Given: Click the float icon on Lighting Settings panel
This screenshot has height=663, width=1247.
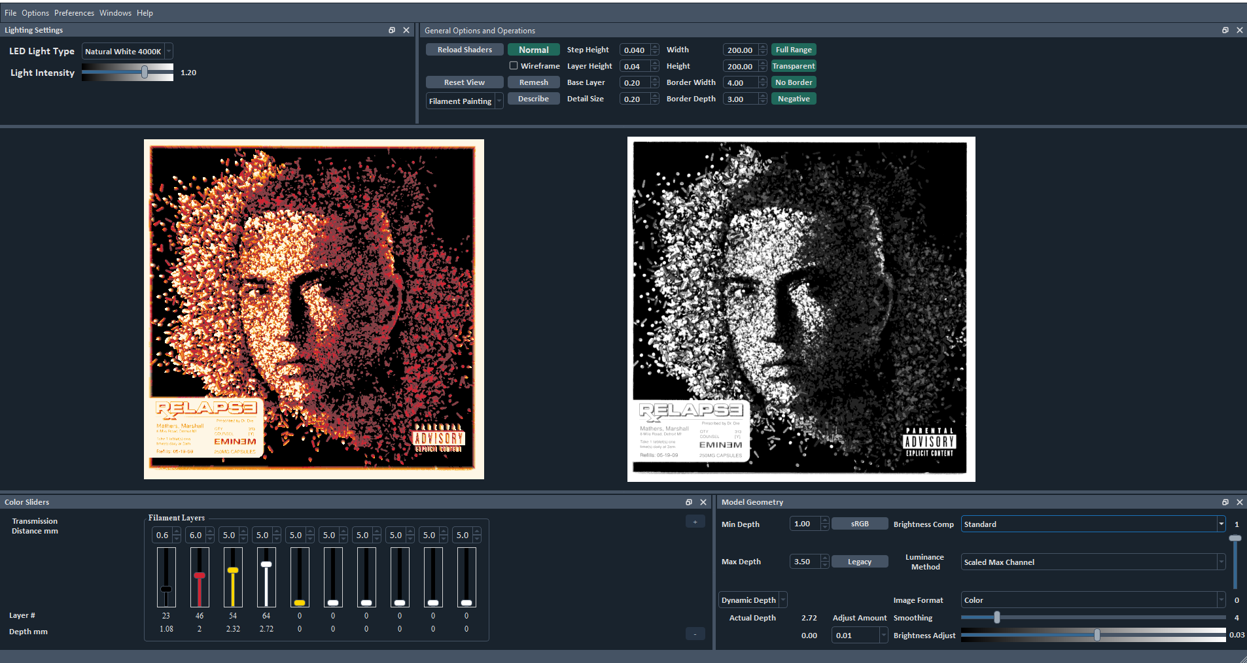Looking at the screenshot, I should pos(393,30).
